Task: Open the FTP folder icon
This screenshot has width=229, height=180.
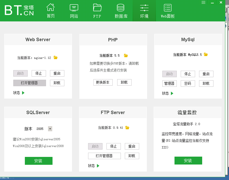Action: pos(97,7)
